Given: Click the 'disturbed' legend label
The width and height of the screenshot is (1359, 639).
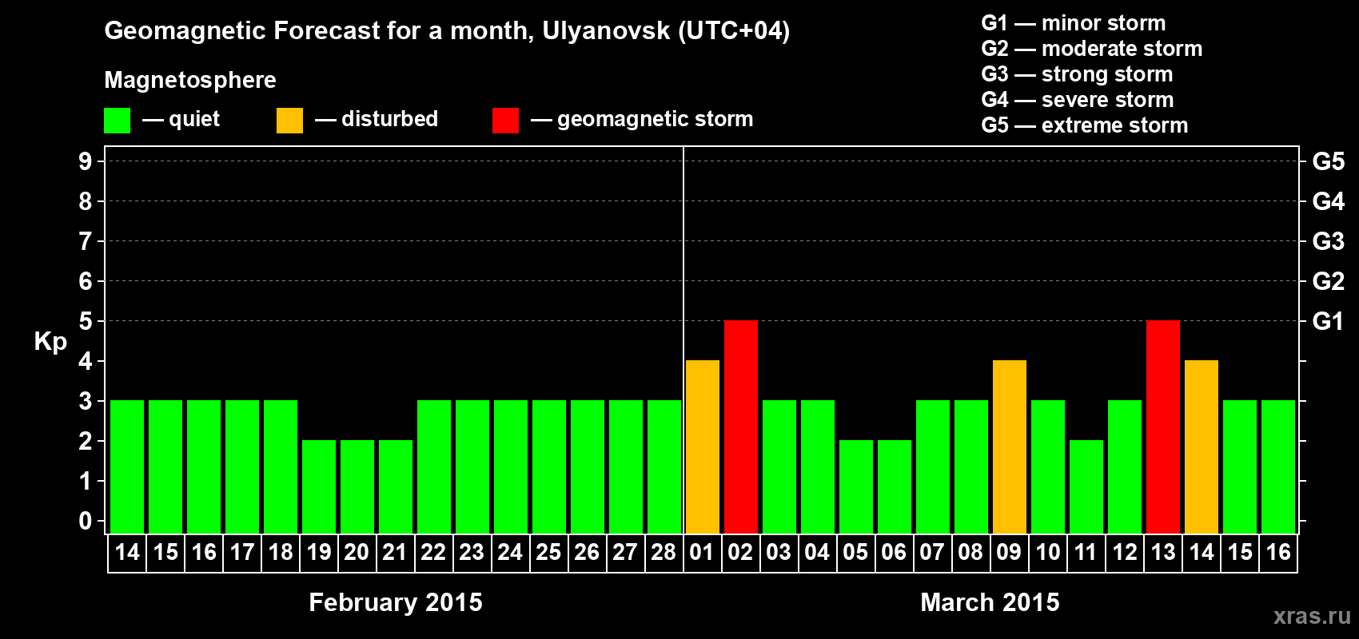Looking at the screenshot, I should tap(389, 119).
